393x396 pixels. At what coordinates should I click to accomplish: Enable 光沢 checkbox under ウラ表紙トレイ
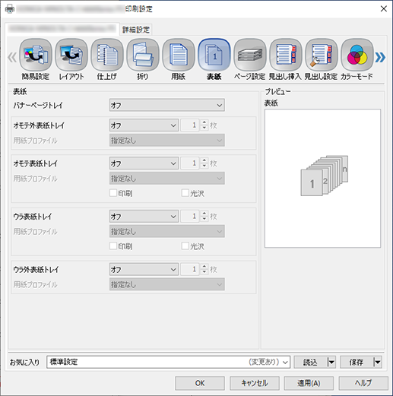(x=185, y=246)
